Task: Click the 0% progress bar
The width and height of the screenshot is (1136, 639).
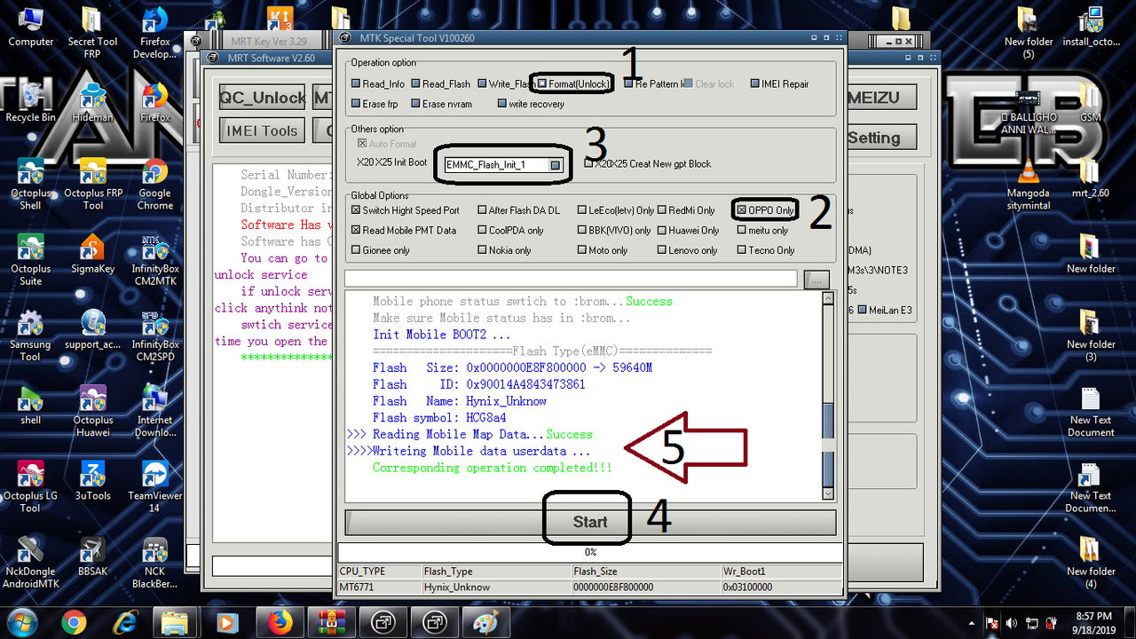Action: (589, 552)
